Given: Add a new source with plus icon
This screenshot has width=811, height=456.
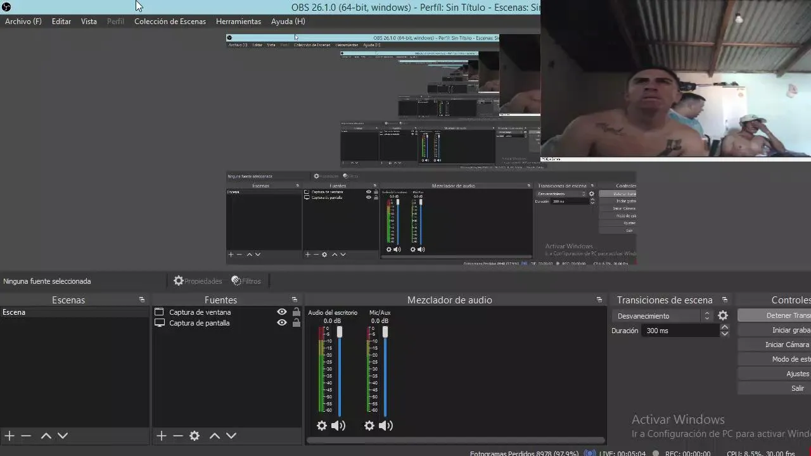Looking at the screenshot, I should point(162,436).
